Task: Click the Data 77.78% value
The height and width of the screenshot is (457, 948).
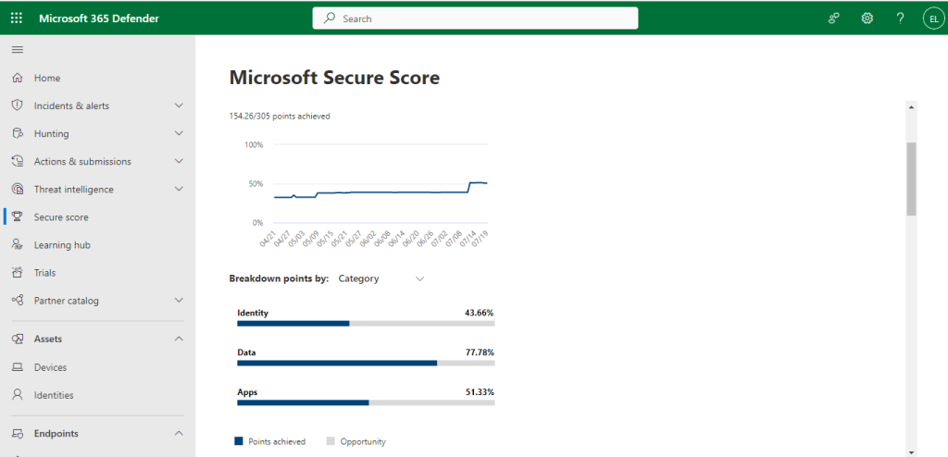Action: pos(479,352)
